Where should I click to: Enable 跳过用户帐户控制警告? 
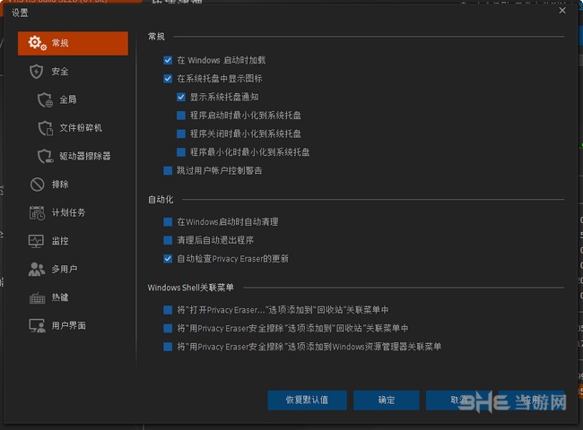coord(168,170)
